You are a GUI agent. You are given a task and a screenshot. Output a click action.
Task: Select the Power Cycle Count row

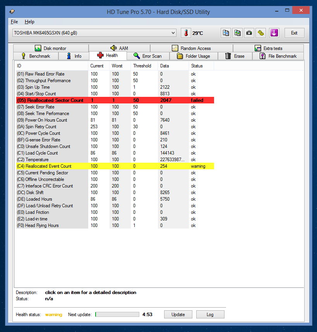pyautogui.click(x=115, y=133)
